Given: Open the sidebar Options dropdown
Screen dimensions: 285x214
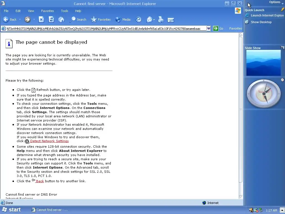Looking at the screenshot, I should pyautogui.click(x=276, y=2).
